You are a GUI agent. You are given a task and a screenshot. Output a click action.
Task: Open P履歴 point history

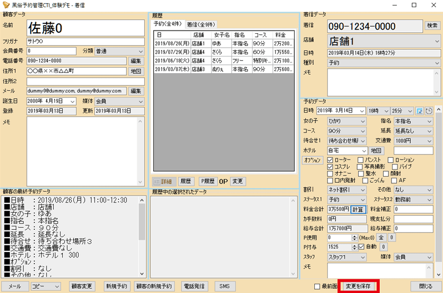[208, 181]
